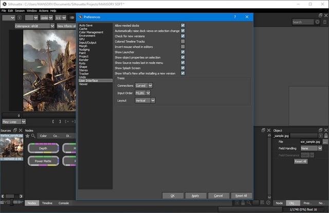The width and height of the screenshot is (329, 213).
Task: Click Reset All in the Object panel
Action: [301, 161]
